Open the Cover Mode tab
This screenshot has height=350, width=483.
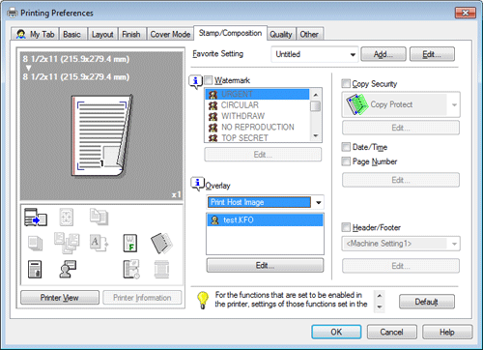170,34
